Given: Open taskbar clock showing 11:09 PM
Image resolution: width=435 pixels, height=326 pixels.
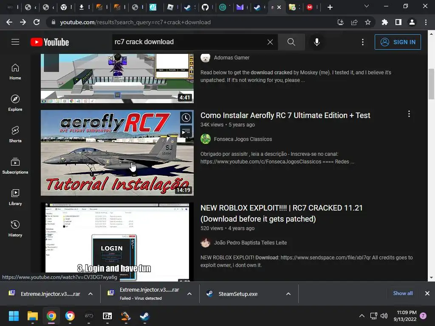Looking at the screenshot, I should [x=405, y=316].
